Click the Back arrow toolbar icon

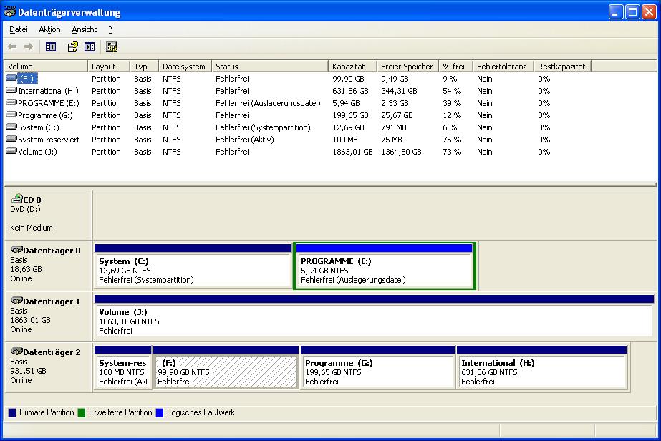coord(12,47)
